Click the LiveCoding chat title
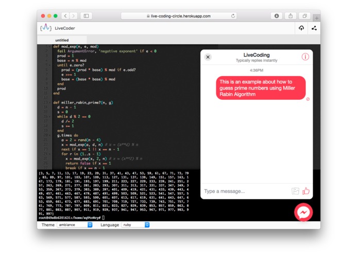The width and height of the screenshot is (358, 254). coord(257,55)
